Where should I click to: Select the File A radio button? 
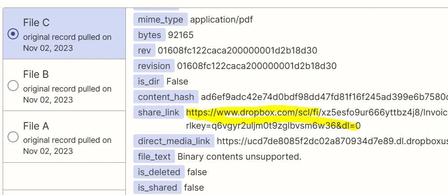click(x=14, y=137)
